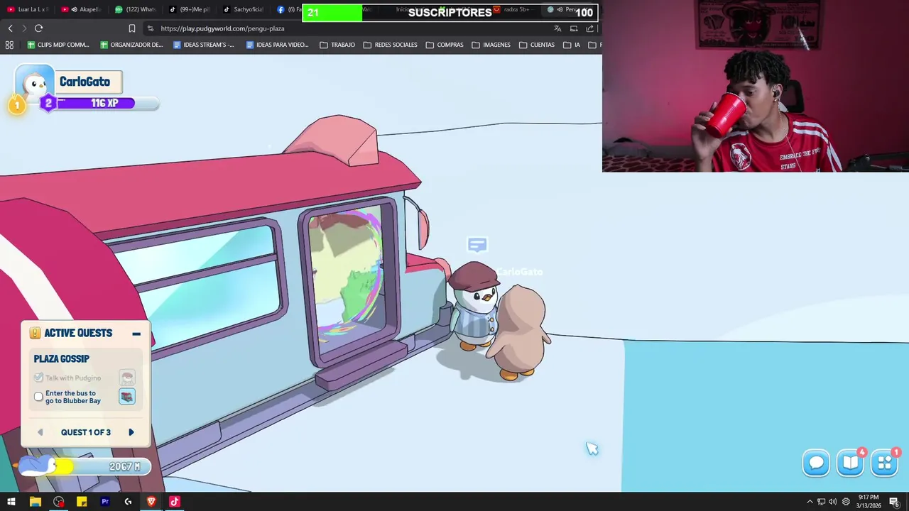
Task: Open the IA bookmarks folder
Action: 572,45
